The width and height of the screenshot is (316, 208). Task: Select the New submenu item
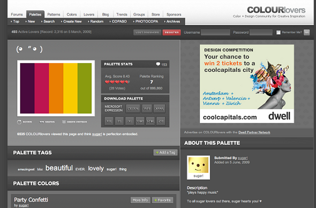point(31,21)
